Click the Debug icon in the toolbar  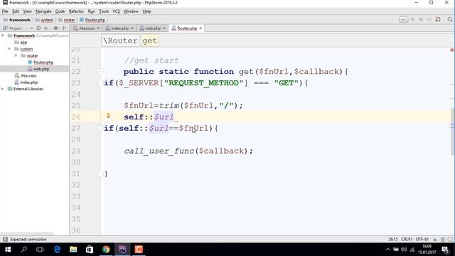pos(421,19)
